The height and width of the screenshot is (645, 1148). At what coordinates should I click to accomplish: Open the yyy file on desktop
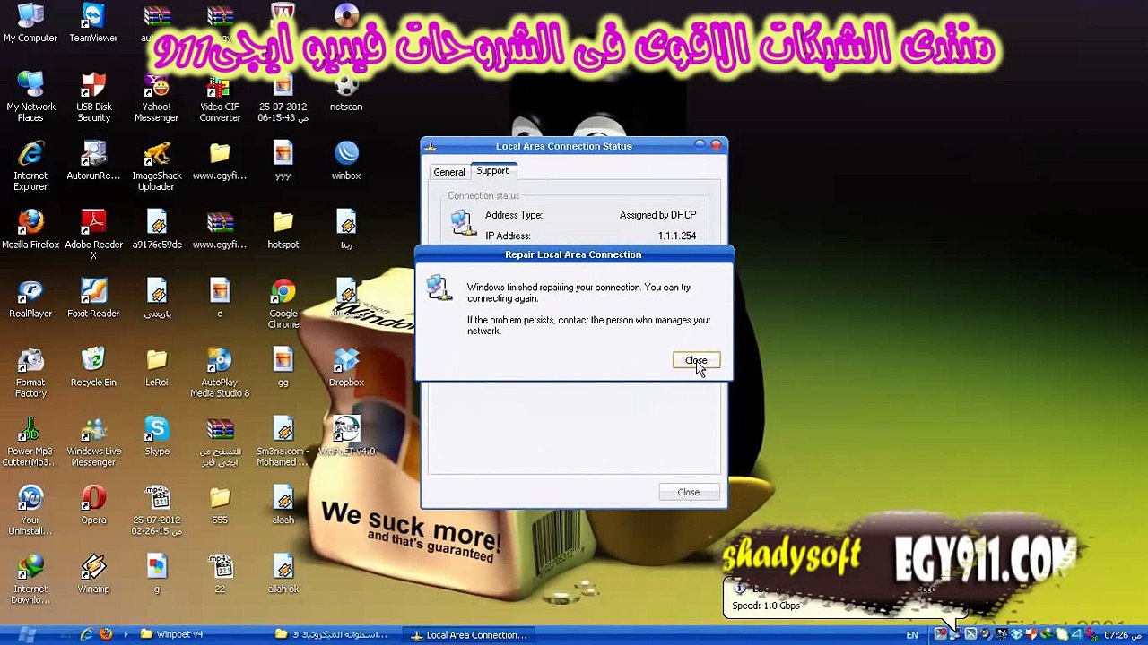[283, 161]
